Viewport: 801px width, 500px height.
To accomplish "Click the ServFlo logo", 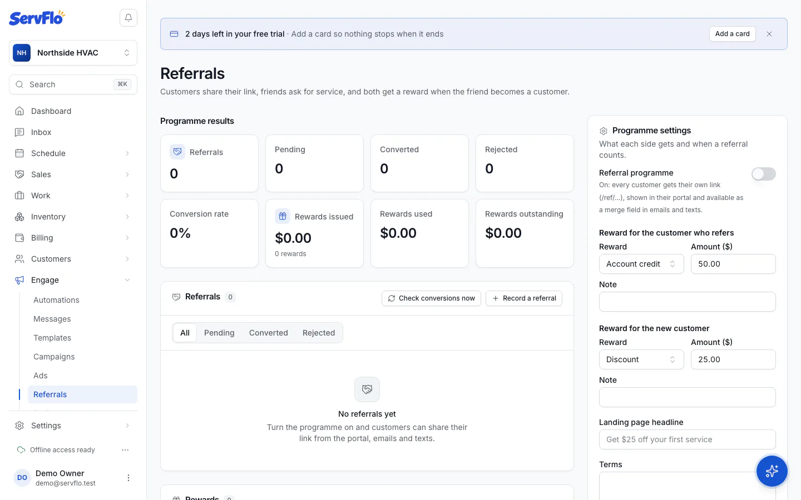I will coord(37,18).
